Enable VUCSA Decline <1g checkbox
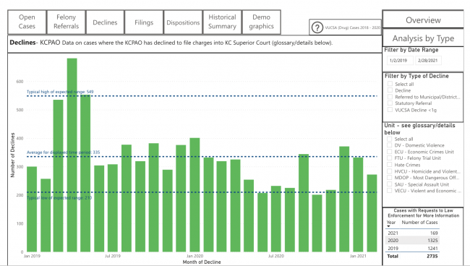470x266 pixels. 390,110
